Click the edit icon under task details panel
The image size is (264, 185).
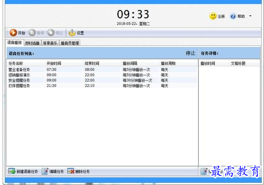pyautogui.click(x=203, y=171)
